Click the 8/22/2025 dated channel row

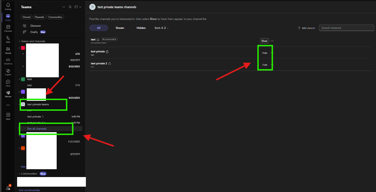coord(50,66)
